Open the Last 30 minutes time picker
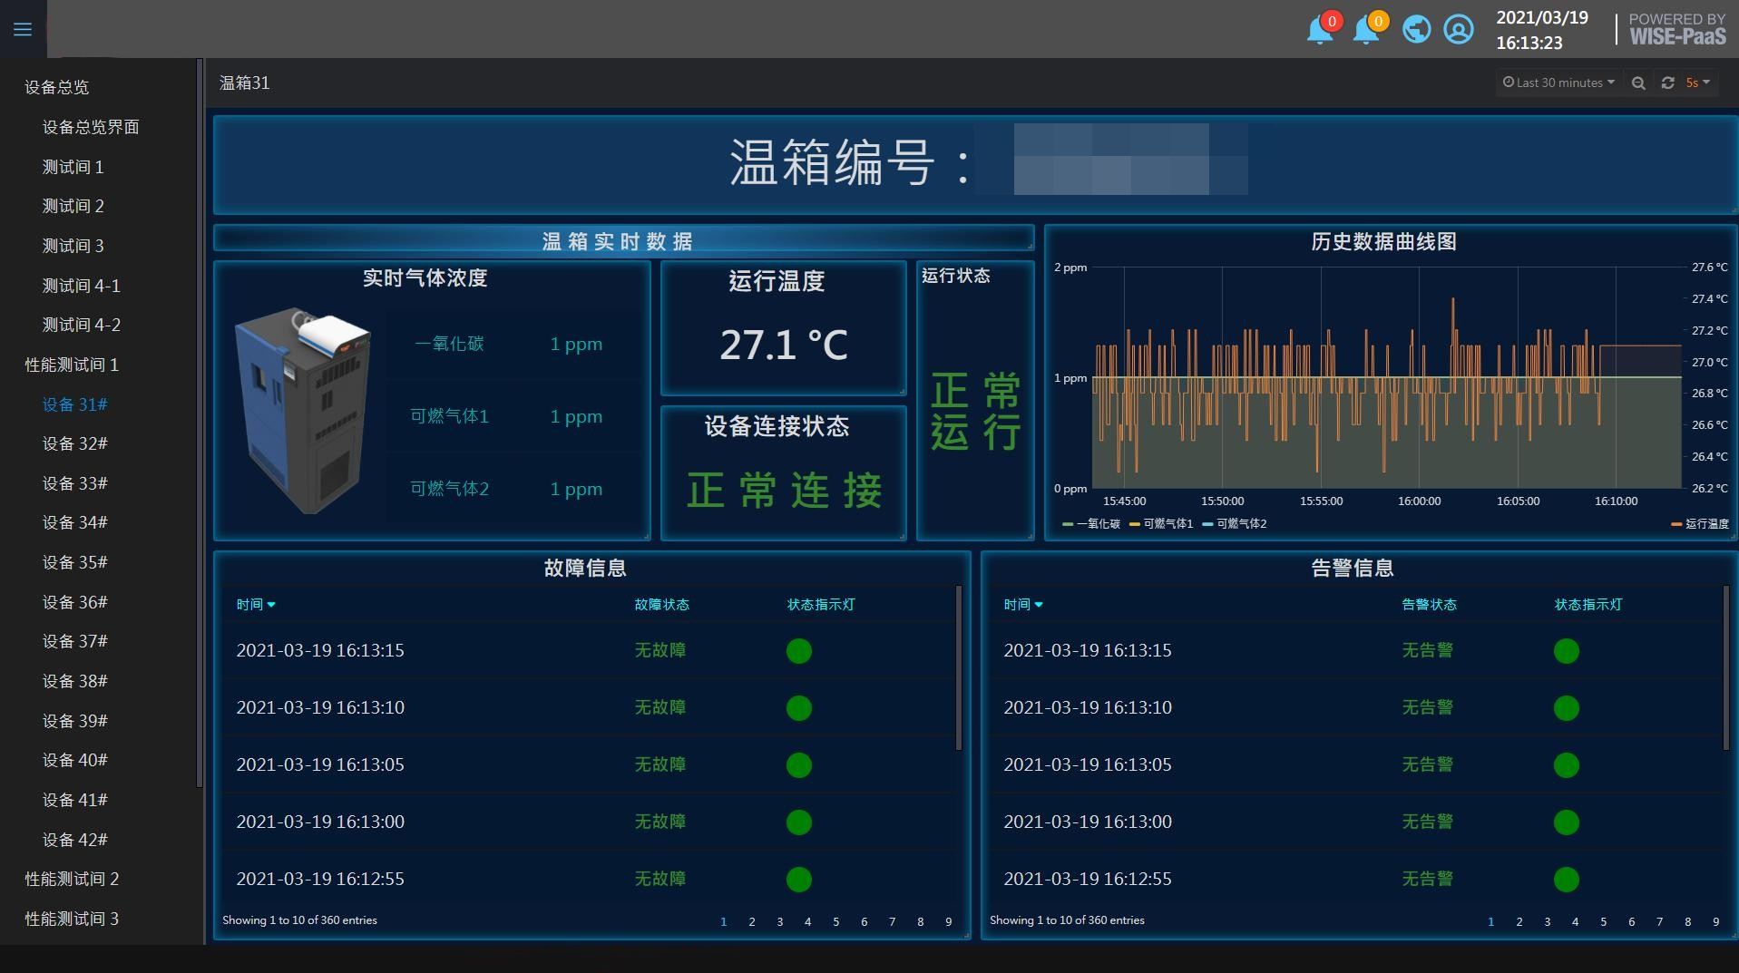The width and height of the screenshot is (1739, 973). pyautogui.click(x=1558, y=83)
